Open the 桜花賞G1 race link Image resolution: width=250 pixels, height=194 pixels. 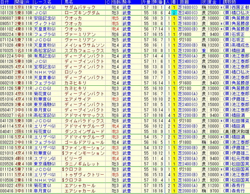tap(43, 132)
